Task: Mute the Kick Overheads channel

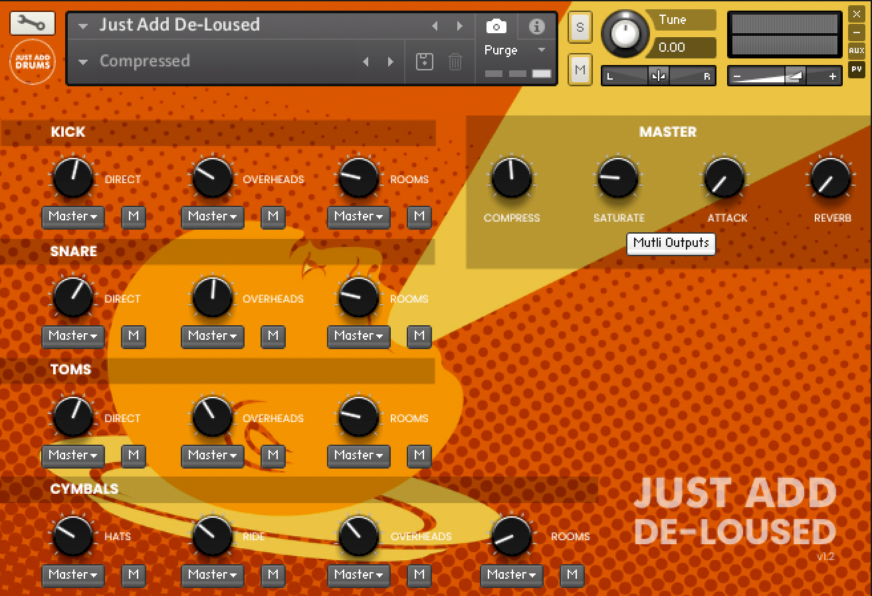Action: pos(273,216)
